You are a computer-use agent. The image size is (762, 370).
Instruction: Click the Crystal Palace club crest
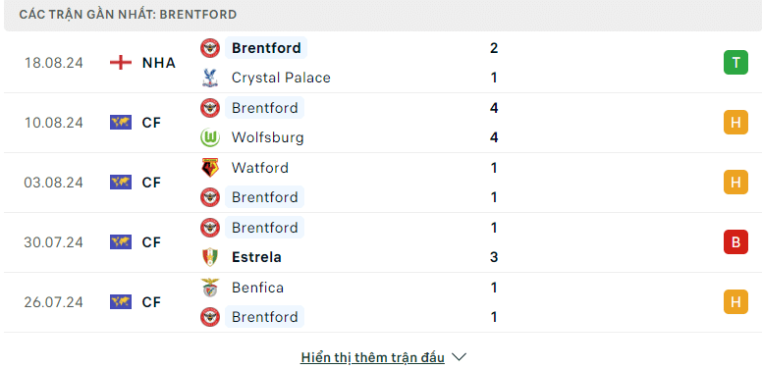(x=210, y=78)
